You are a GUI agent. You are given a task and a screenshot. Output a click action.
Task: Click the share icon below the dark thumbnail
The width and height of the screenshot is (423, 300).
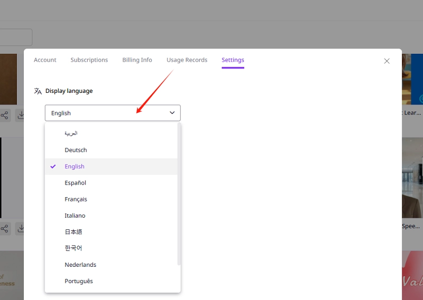pyautogui.click(x=5, y=228)
